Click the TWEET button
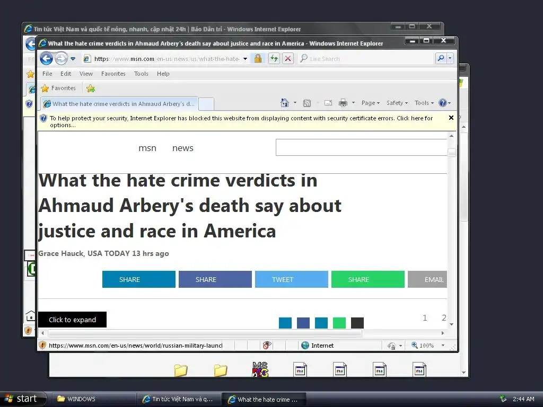This screenshot has height=407, width=543. click(292, 279)
